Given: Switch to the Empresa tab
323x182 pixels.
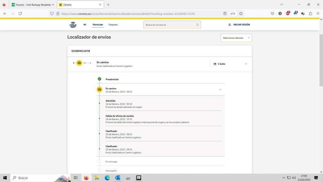Looking at the screenshot, I should 113,25.
